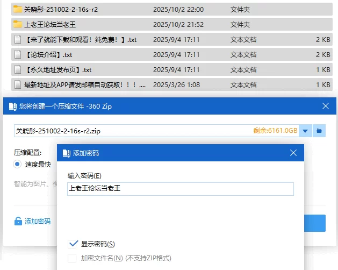Viewport: 338px width, 270px height.
Task: Click the 输入密码 password field
Action: point(180,189)
